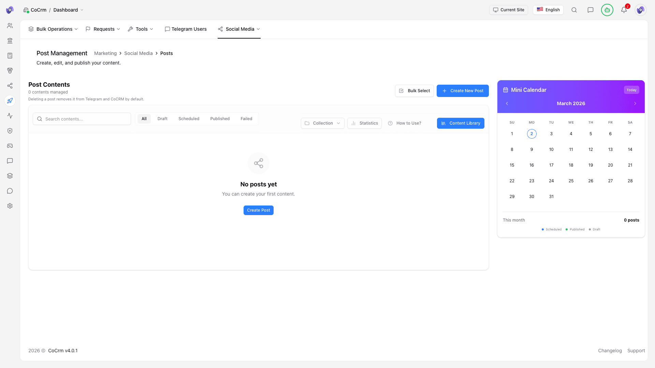Enable Bulk Select mode

point(414,90)
